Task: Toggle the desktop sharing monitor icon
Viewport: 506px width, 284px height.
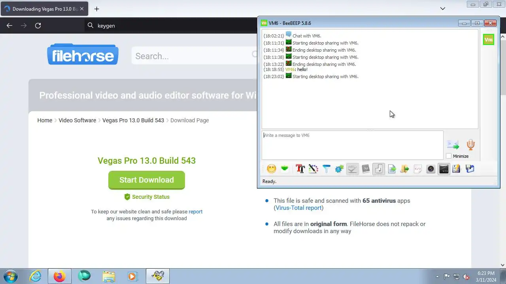Action: point(444,169)
